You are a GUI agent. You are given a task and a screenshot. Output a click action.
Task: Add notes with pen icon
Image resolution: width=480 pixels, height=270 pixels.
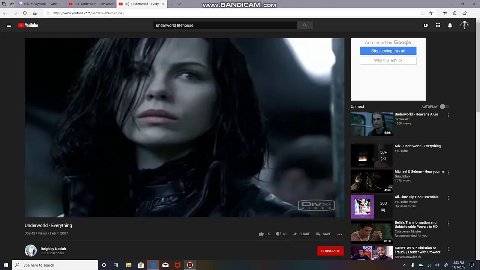455,13
